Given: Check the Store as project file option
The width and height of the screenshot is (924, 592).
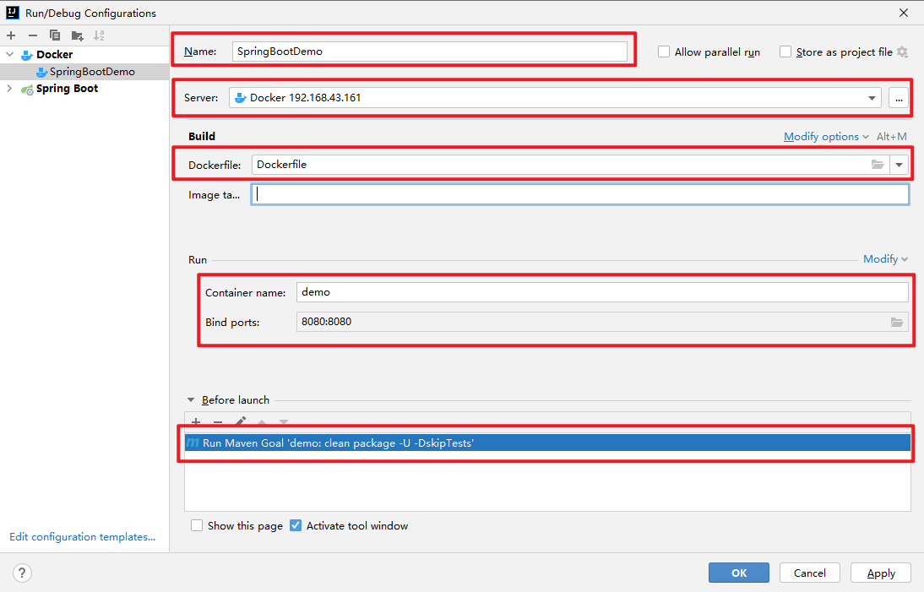Looking at the screenshot, I should [x=785, y=52].
